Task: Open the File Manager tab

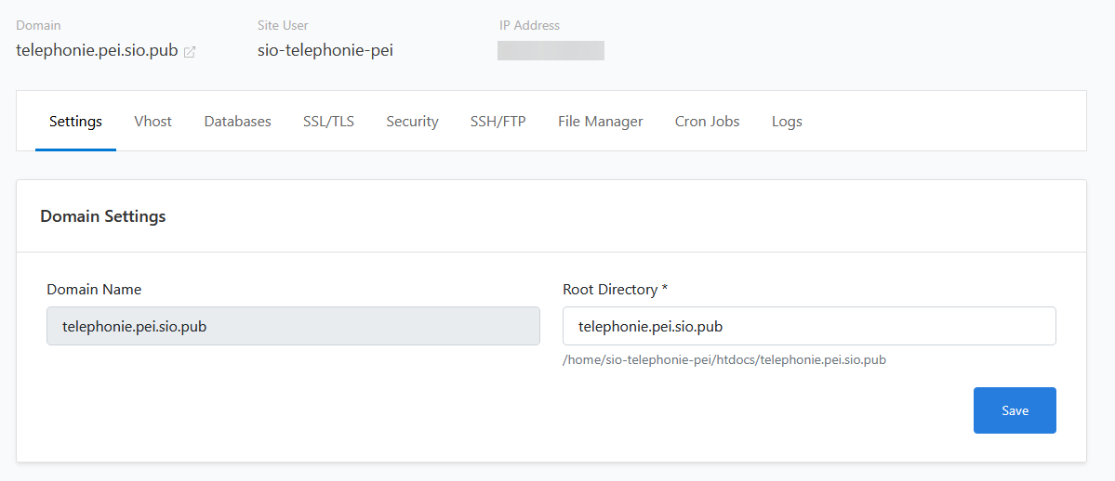Action: click(x=600, y=122)
